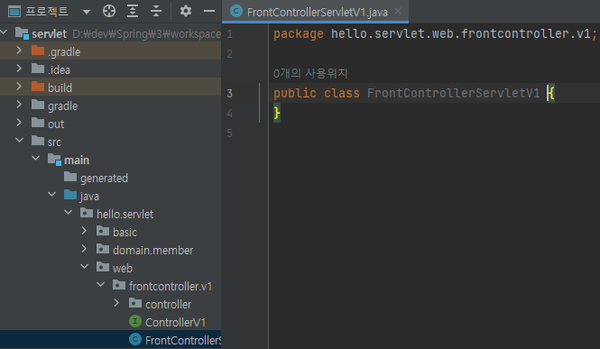600x349 pixels.
Task: Click the java blue source folder icon
Action: coord(70,195)
